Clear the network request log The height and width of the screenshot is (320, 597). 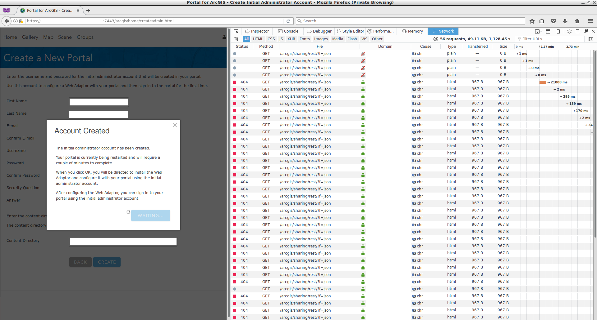pos(236,39)
